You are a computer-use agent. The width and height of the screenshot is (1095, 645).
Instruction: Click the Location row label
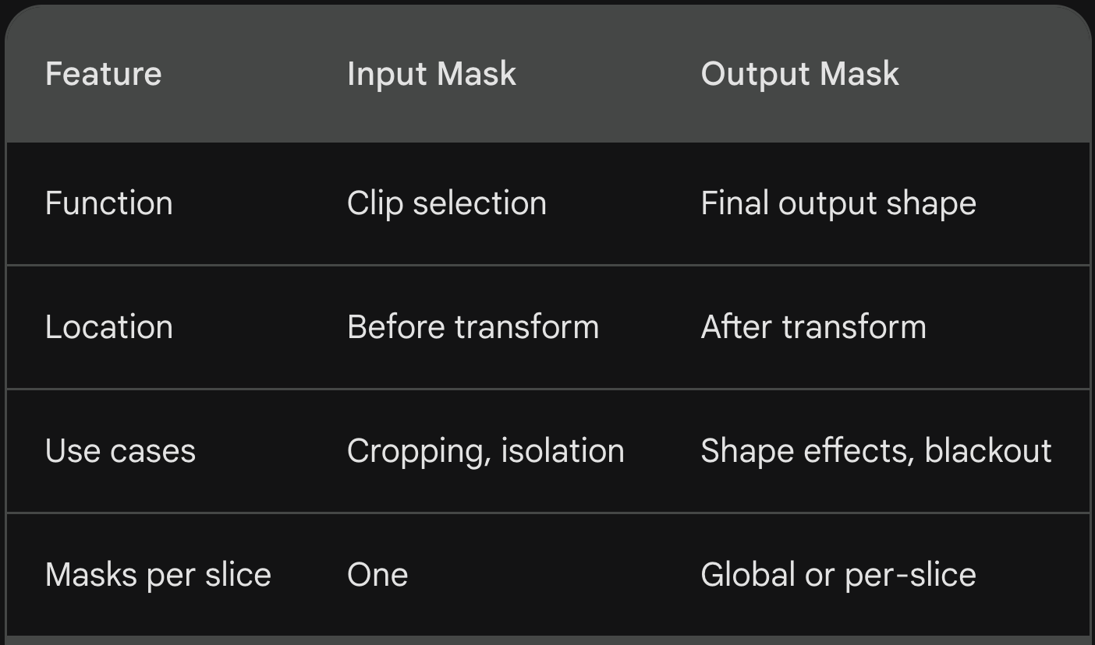coord(108,327)
